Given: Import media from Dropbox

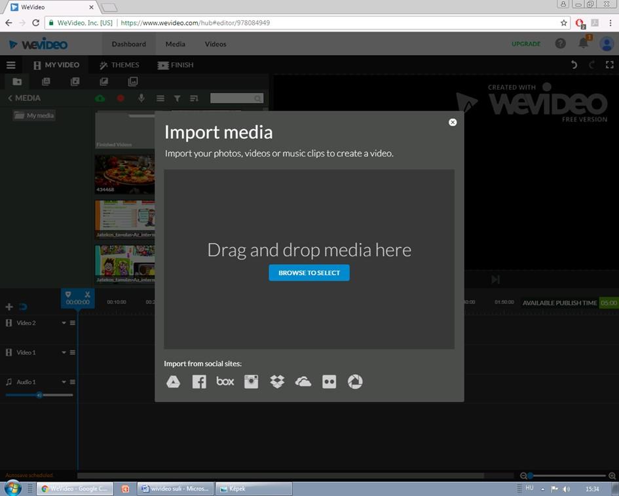Looking at the screenshot, I should point(277,381).
